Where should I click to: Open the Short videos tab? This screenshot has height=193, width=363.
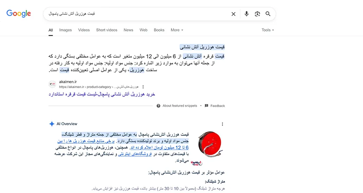pos(106,30)
